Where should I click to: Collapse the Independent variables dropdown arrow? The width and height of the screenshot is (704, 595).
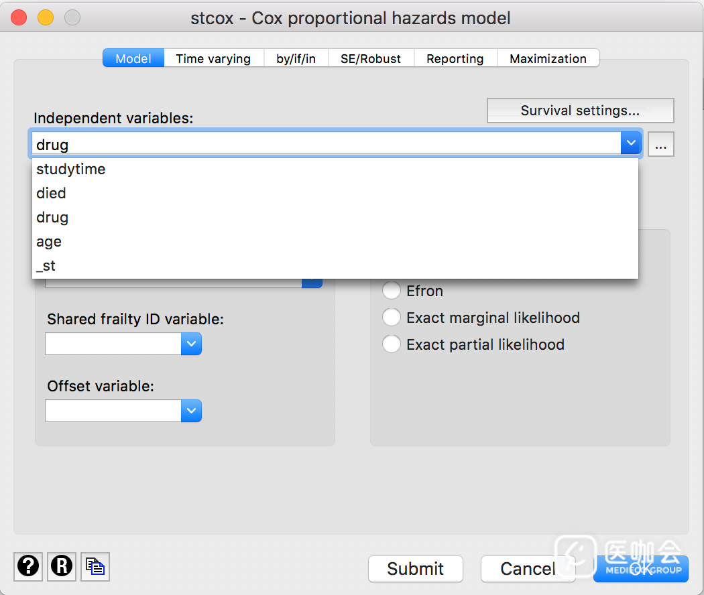(x=631, y=143)
